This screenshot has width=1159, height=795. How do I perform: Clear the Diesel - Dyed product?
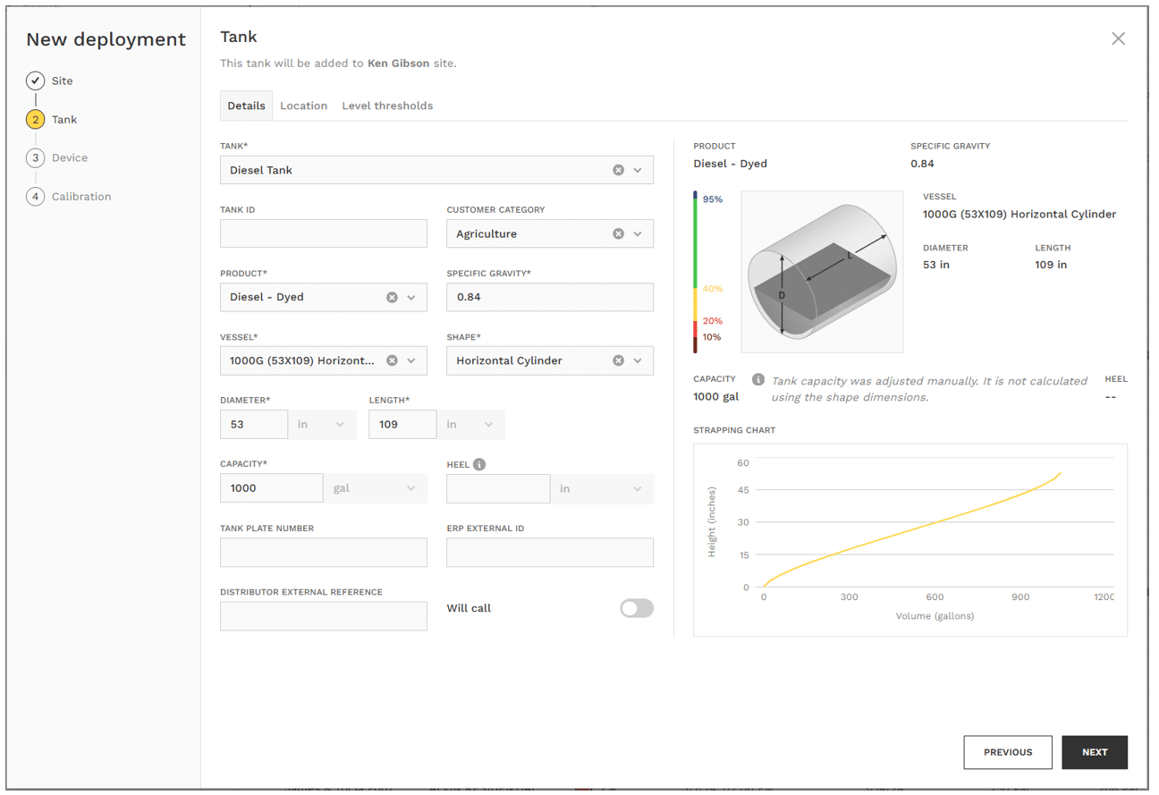(x=392, y=297)
